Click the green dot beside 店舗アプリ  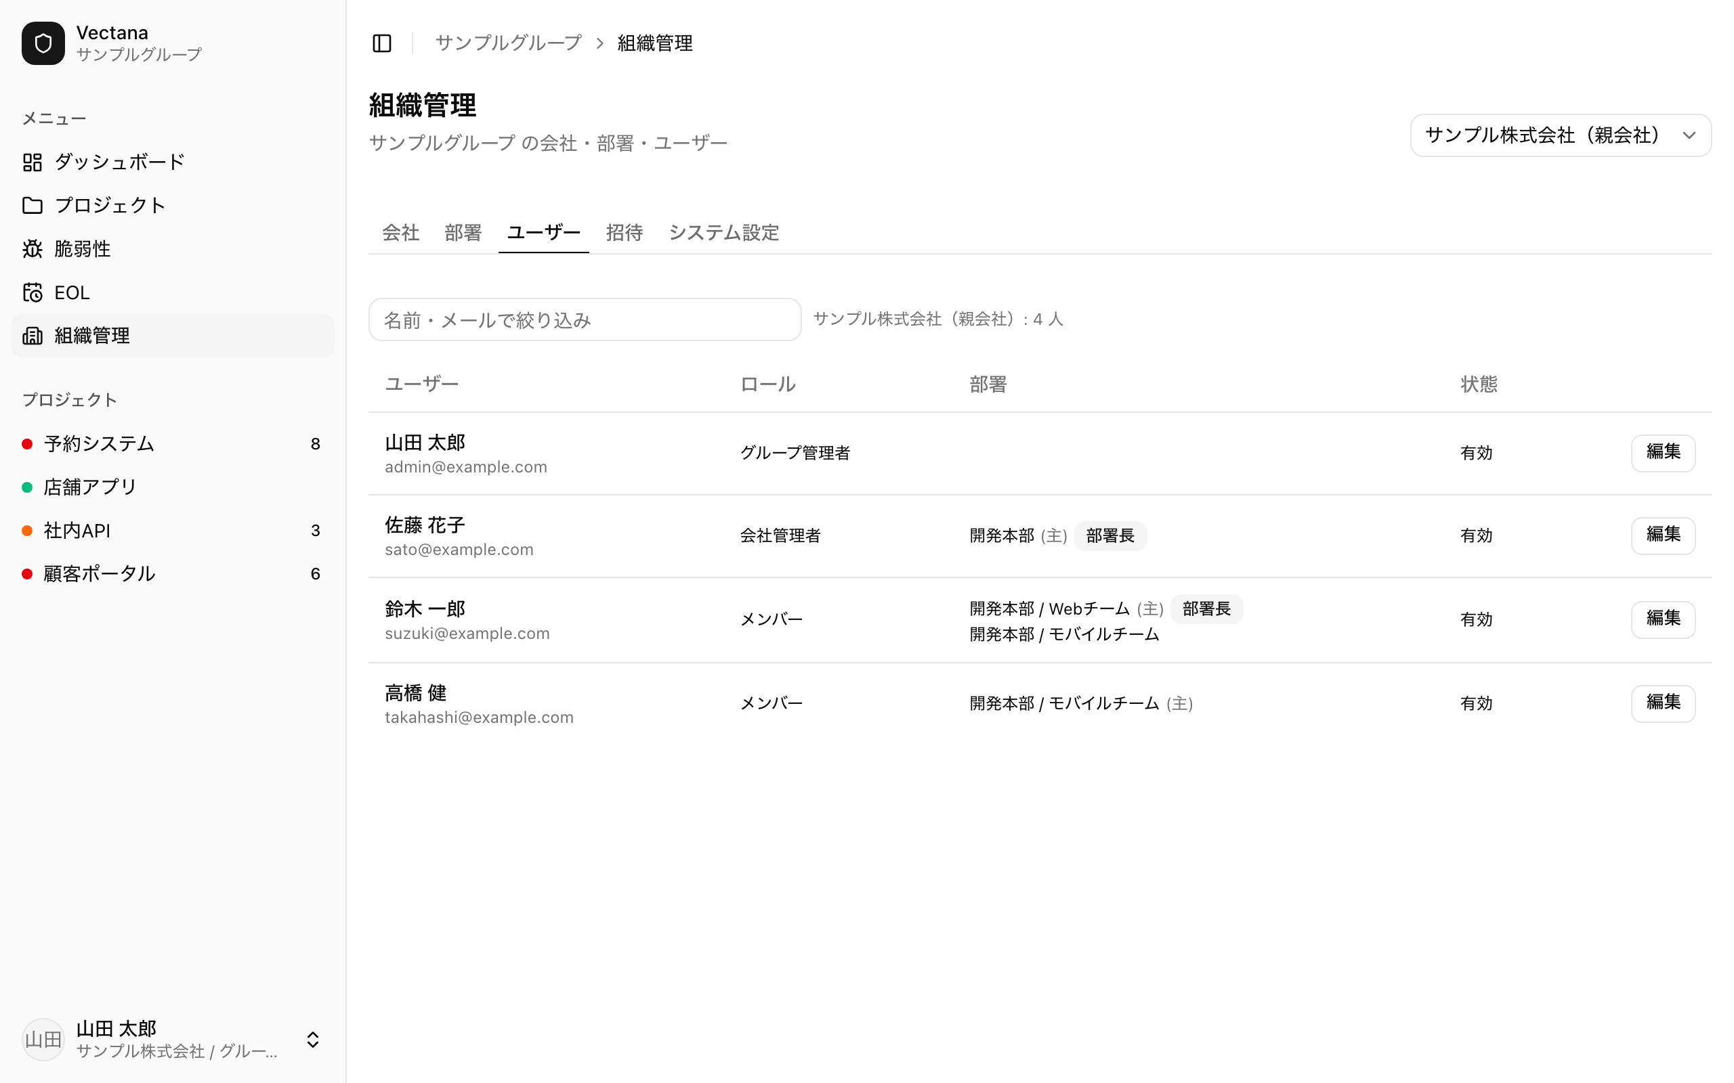click(27, 487)
